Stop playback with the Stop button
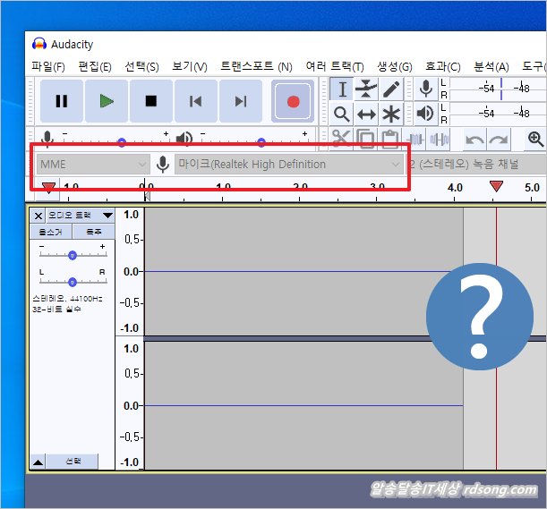The height and width of the screenshot is (509, 547). pos(151,101)
